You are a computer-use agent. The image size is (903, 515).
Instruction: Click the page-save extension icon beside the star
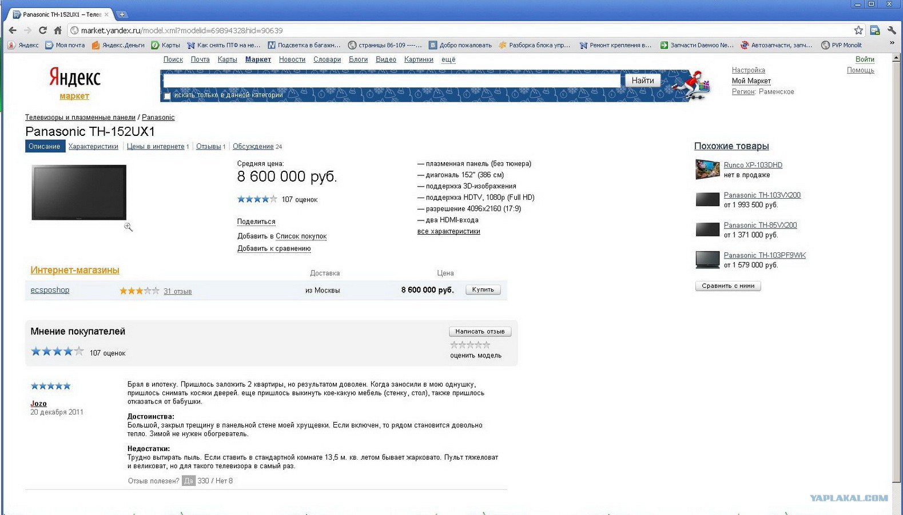click(875, 30)
